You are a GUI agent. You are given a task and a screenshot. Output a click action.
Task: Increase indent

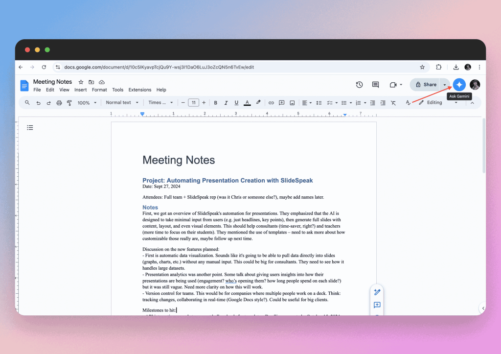coord(383,103)
